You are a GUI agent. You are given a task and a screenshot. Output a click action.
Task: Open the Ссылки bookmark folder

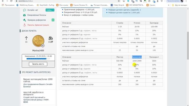click(151, 5)
